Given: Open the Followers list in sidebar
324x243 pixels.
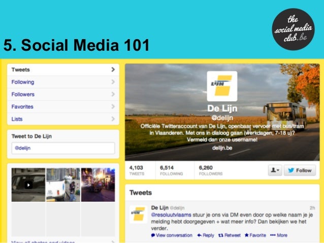Looking at the screenshot, I should pyautogui.click(x=63, y=94).
